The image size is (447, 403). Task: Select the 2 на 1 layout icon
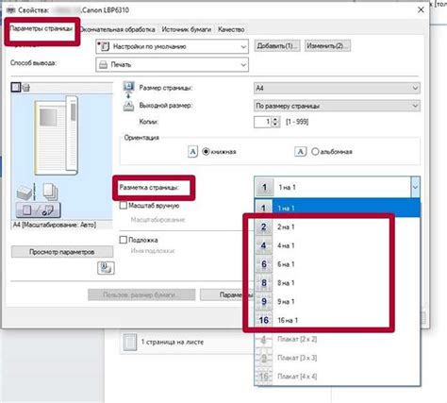coord(263,227)
